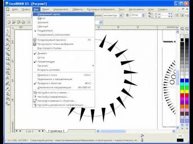
Task: Open the Эффекты menu
Action: [78, 9]
